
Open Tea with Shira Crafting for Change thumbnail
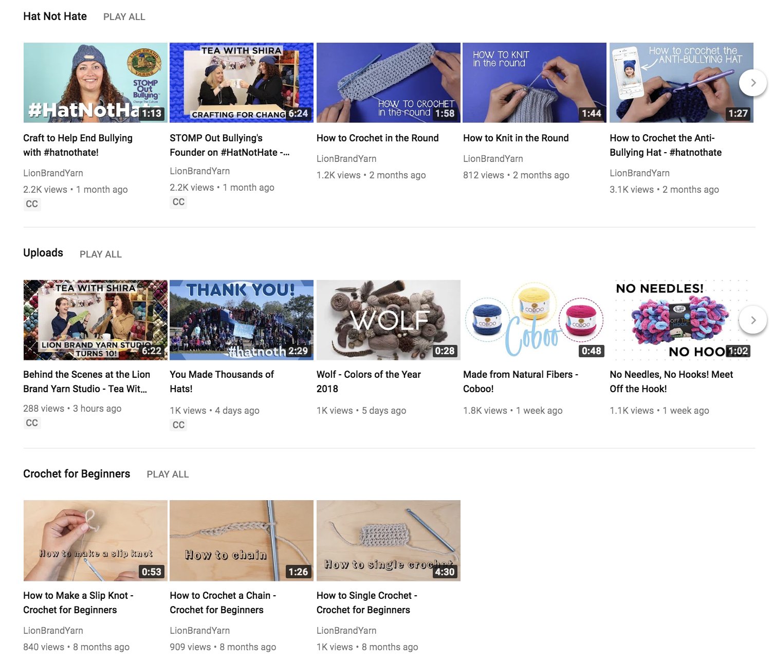click(242, 83)
